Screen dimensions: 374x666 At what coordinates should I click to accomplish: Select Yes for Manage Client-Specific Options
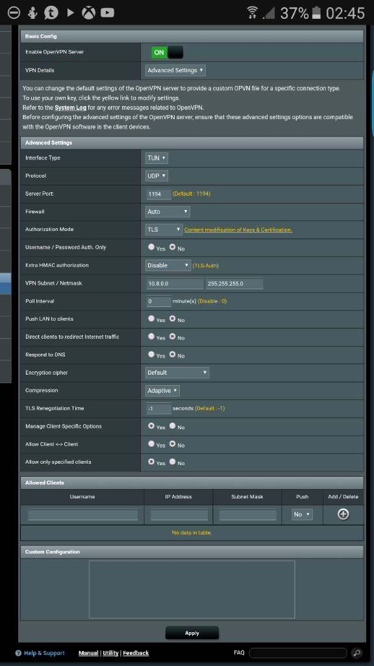tap(151, 425)
